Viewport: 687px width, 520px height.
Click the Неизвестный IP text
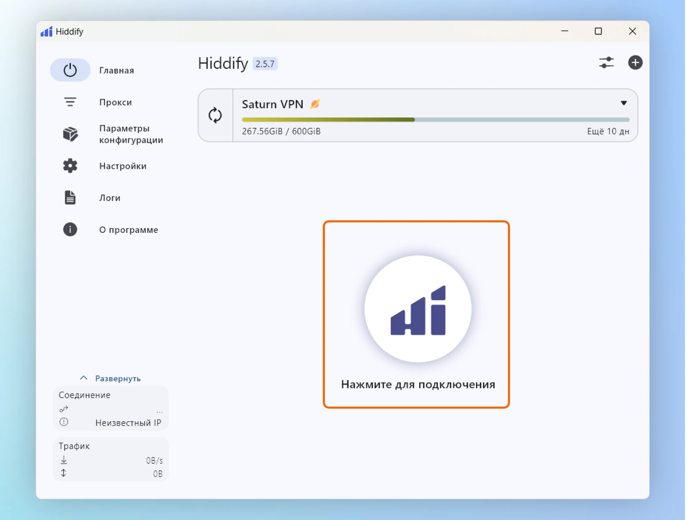click(128, 423)
